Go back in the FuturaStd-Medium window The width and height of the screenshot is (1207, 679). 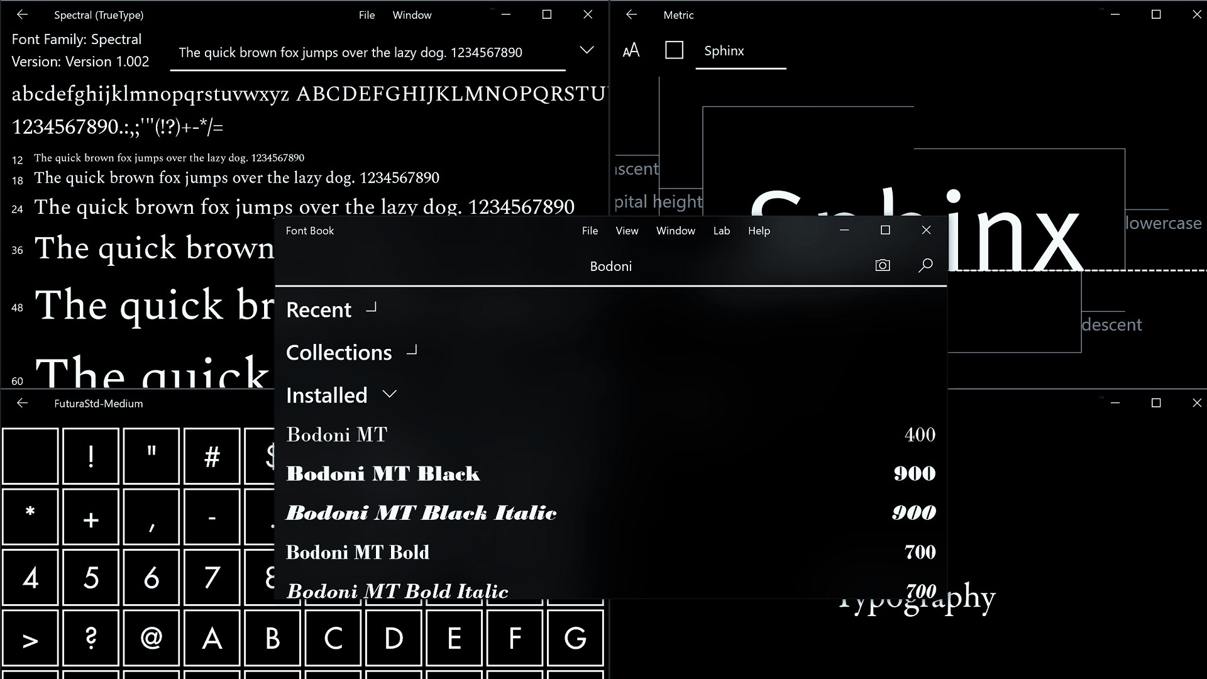[23, 403]
